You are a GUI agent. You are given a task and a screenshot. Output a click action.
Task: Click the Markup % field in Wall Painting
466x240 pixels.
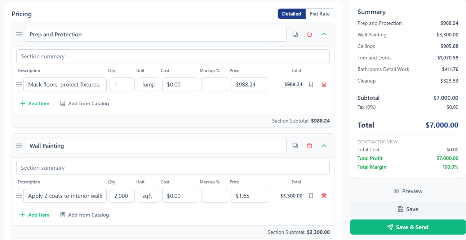[x=214, y=196]
